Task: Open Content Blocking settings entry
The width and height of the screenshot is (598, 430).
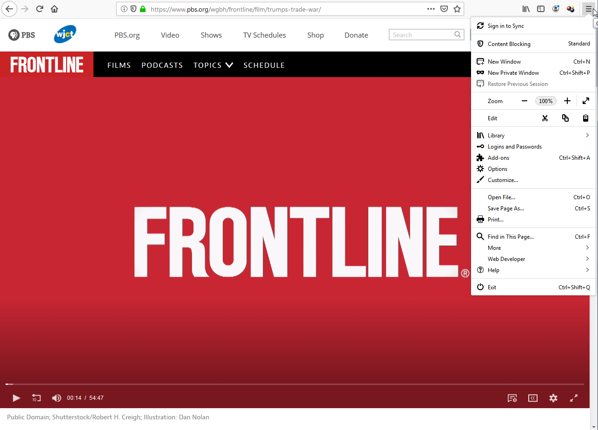Action: pos(533,44)
